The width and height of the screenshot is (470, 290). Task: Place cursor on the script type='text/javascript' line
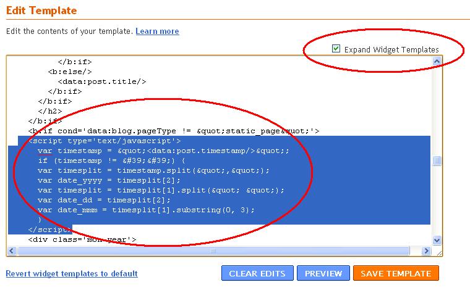(x=105, y=141)
